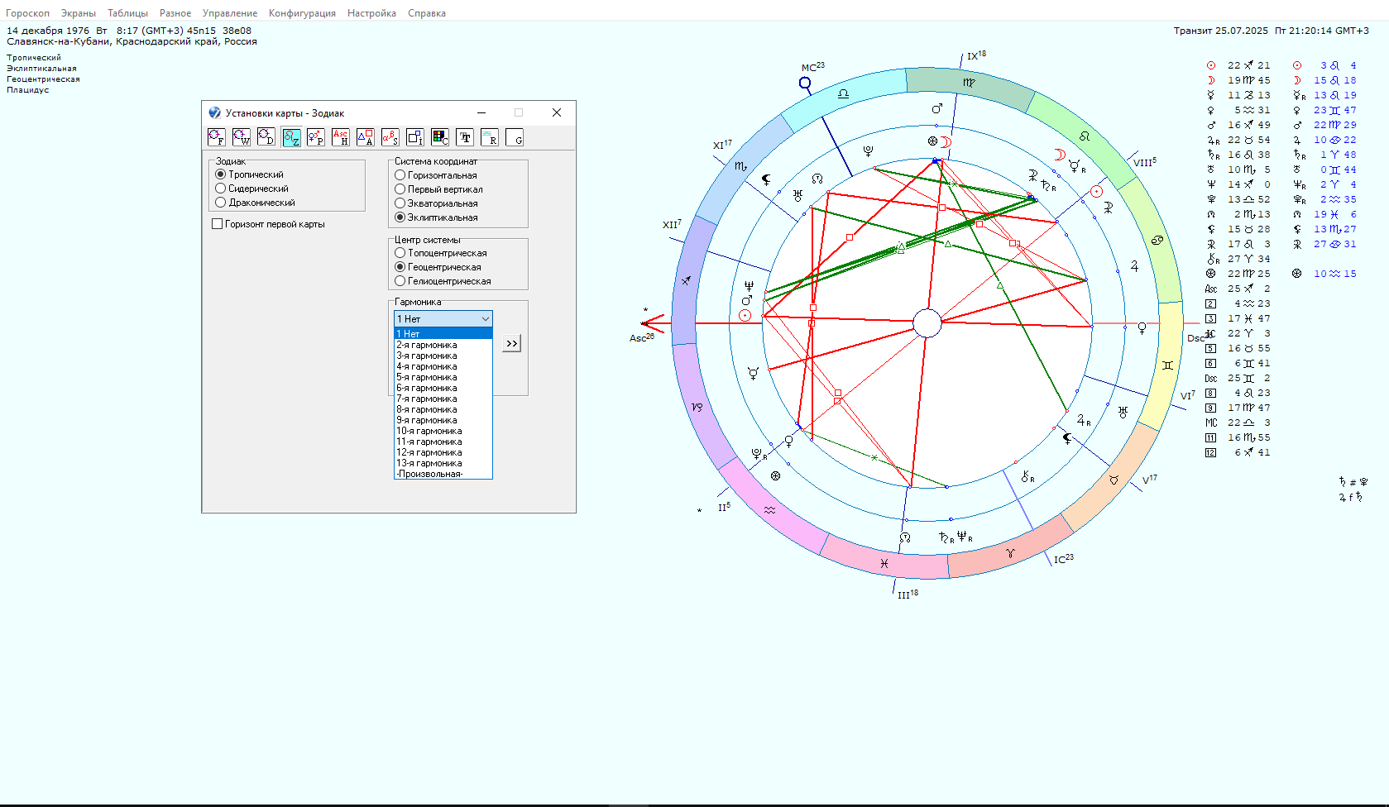The height and width of the screenshot is (807, 1389).
Task: Pick 5-я гармоника from the list
Action: click(x=427, y=377)
